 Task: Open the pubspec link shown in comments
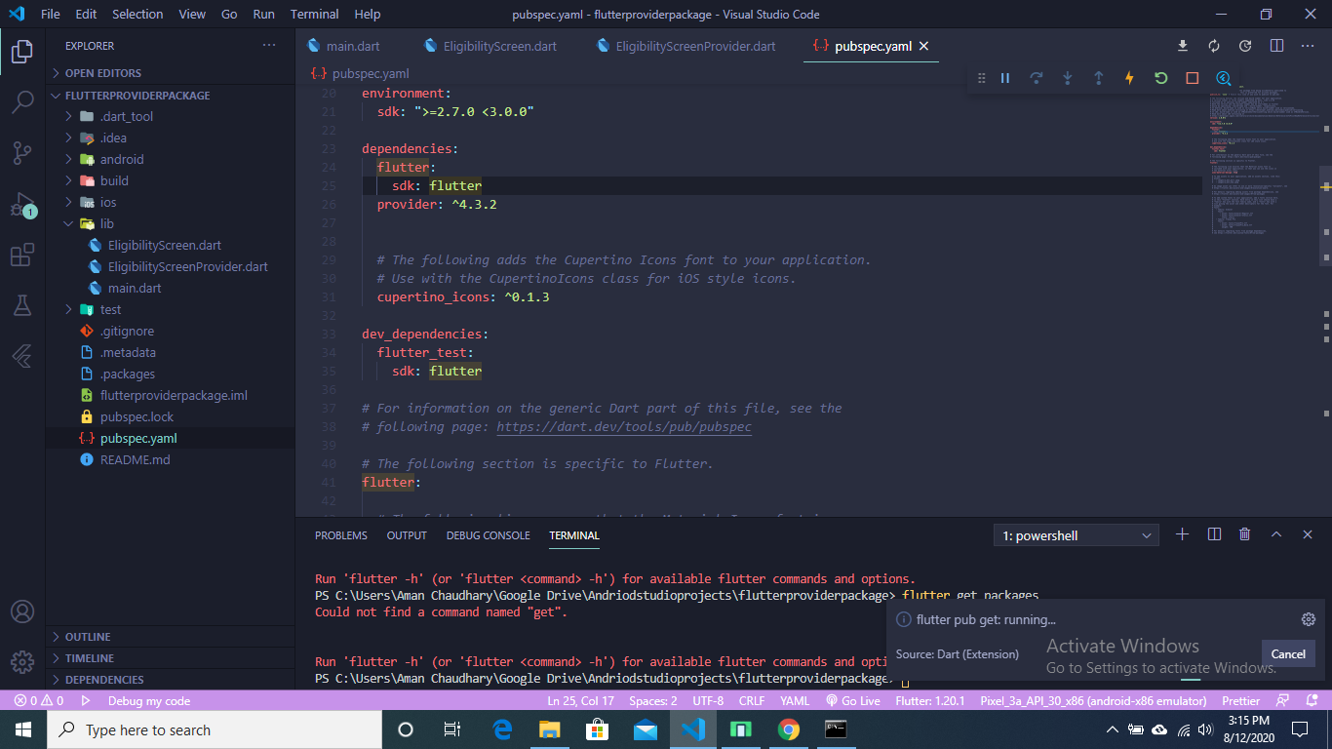pos(625,426)
